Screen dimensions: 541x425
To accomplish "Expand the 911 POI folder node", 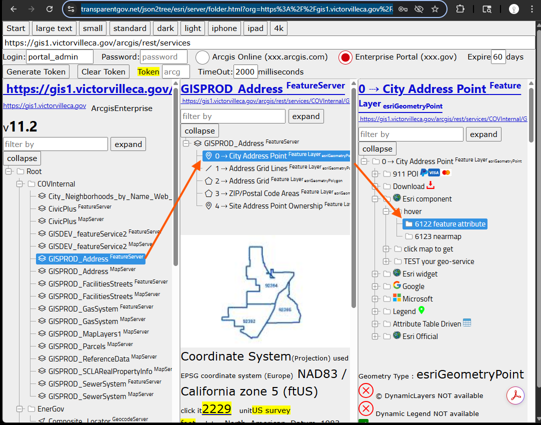I will 375,174.
